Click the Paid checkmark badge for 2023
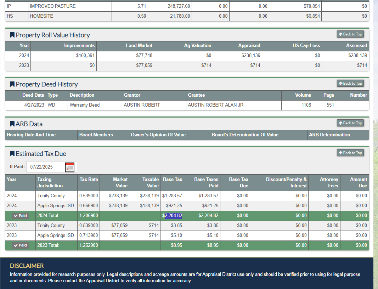 20,245
